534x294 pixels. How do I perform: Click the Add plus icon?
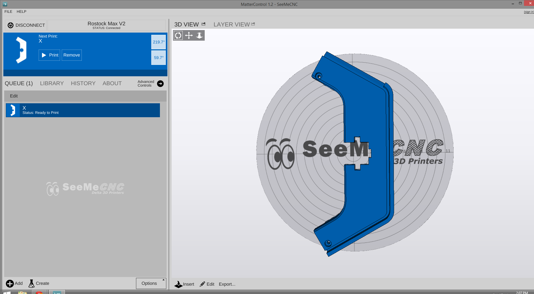(x=10, y=283)
